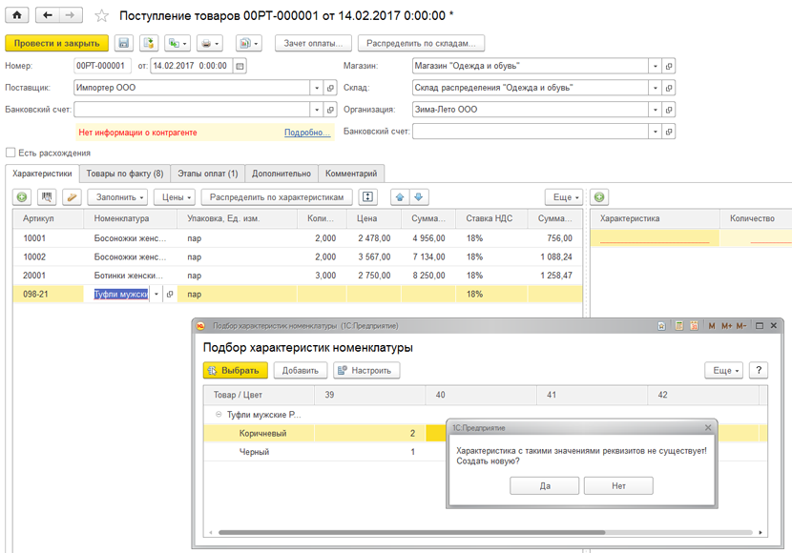Click the barcode scan icon in the table toolbar
The height and width of the screenshot is (553, 792).
click(47, 197)
